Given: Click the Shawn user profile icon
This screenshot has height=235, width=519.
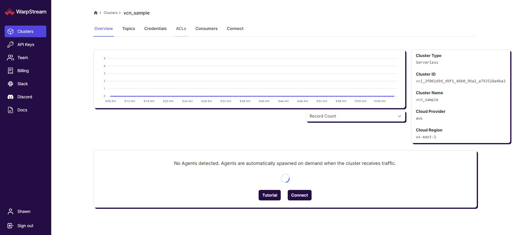Looking at the screenshot, I should pyautogui.click(x=10, y=211).
